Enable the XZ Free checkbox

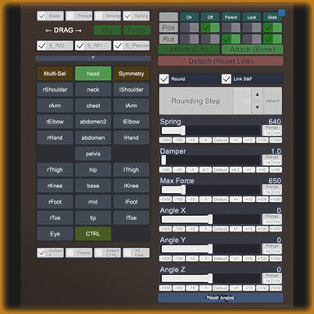point(136,253)
